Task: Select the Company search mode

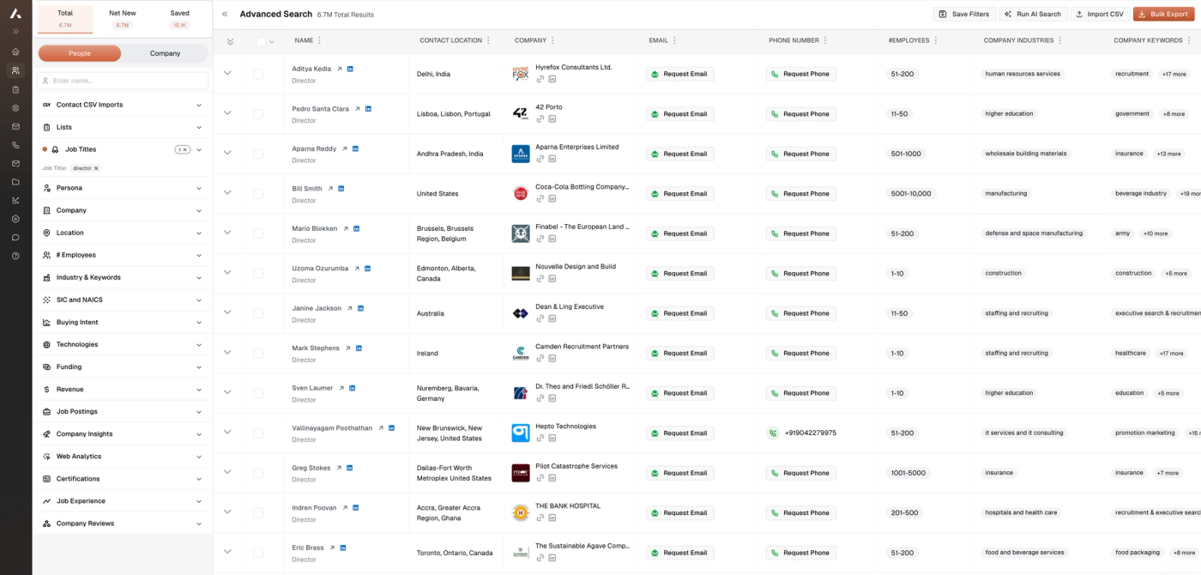Action: tap(165, 53)
